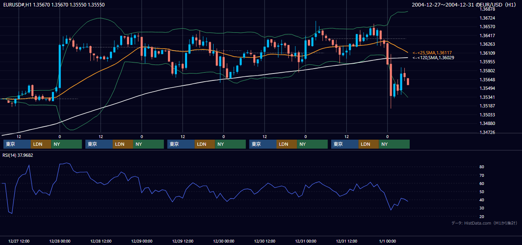Click the 1.34726 price axis label

(x=488, y=132)
